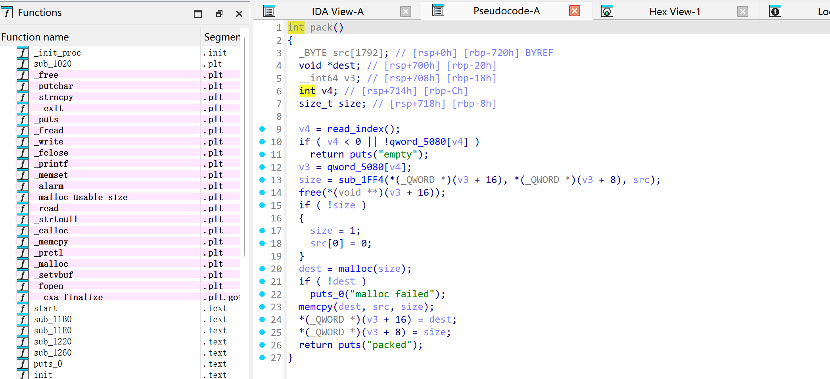Select the _alarm function entry
The image size is (830, 379).
tap(120, 186)
